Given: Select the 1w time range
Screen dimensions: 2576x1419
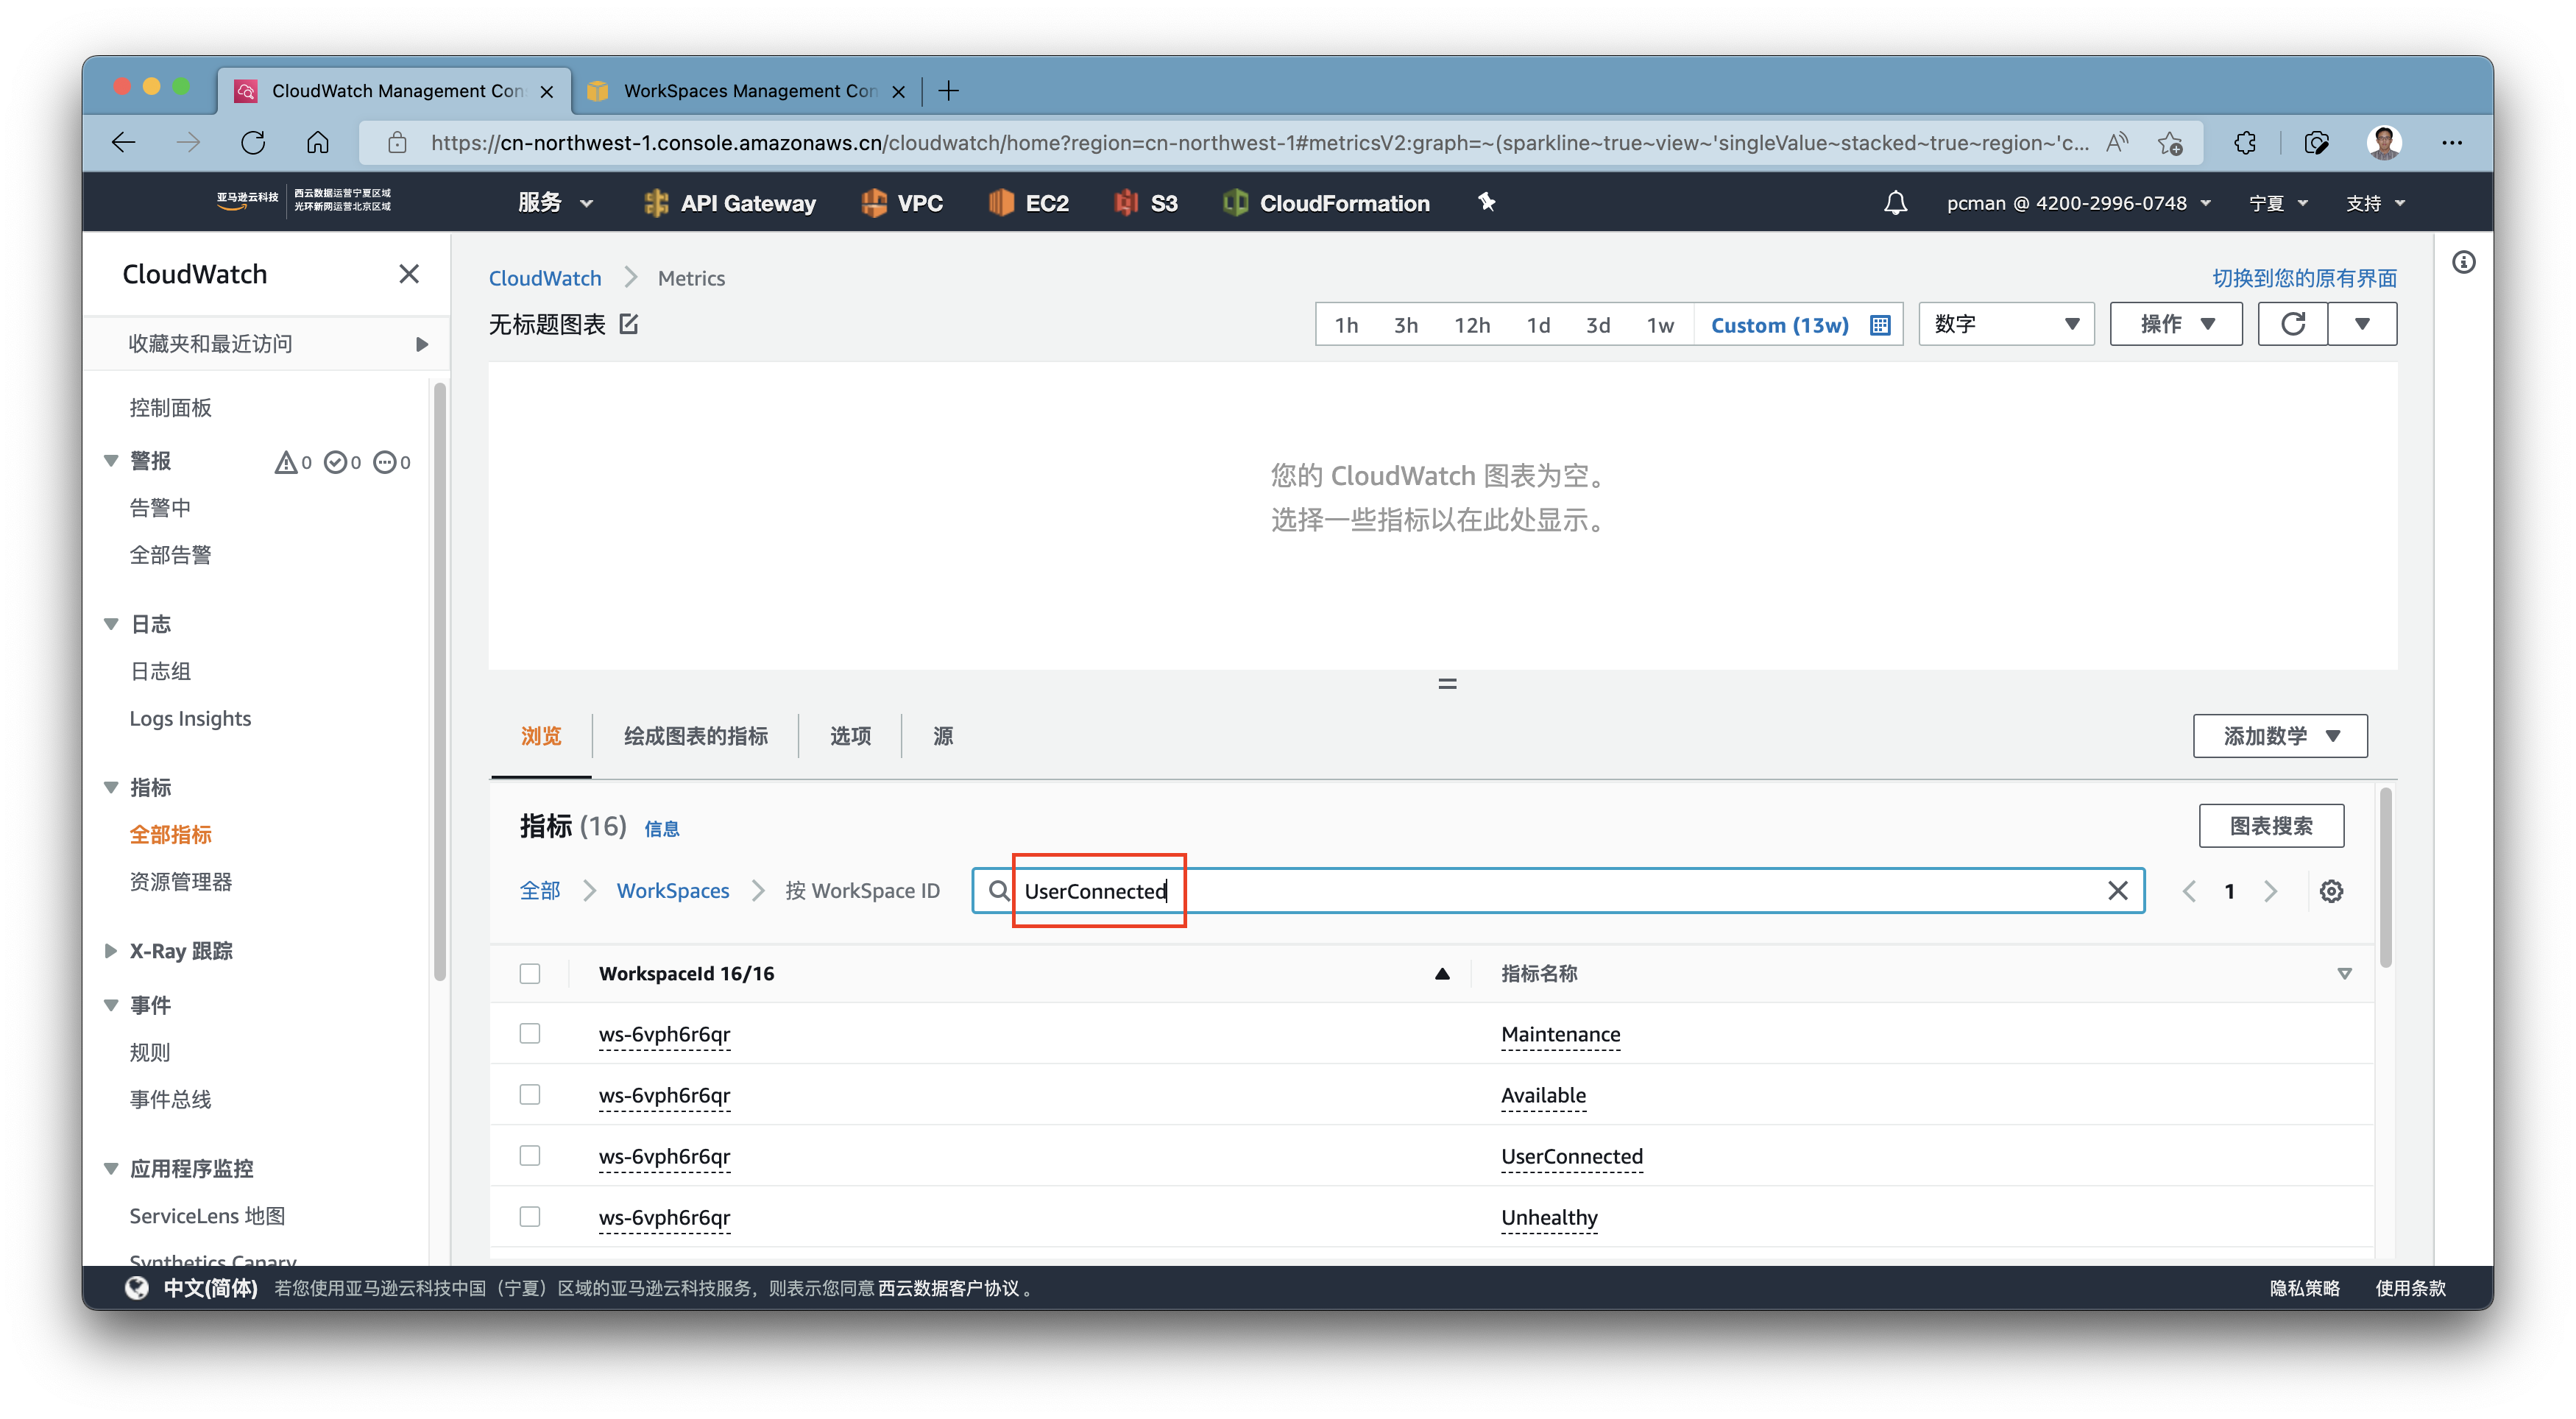Looking at the screenshot, I should click(x=1660, y=325).
